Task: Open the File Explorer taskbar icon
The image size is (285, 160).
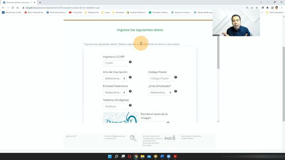Action: [142, 156]
